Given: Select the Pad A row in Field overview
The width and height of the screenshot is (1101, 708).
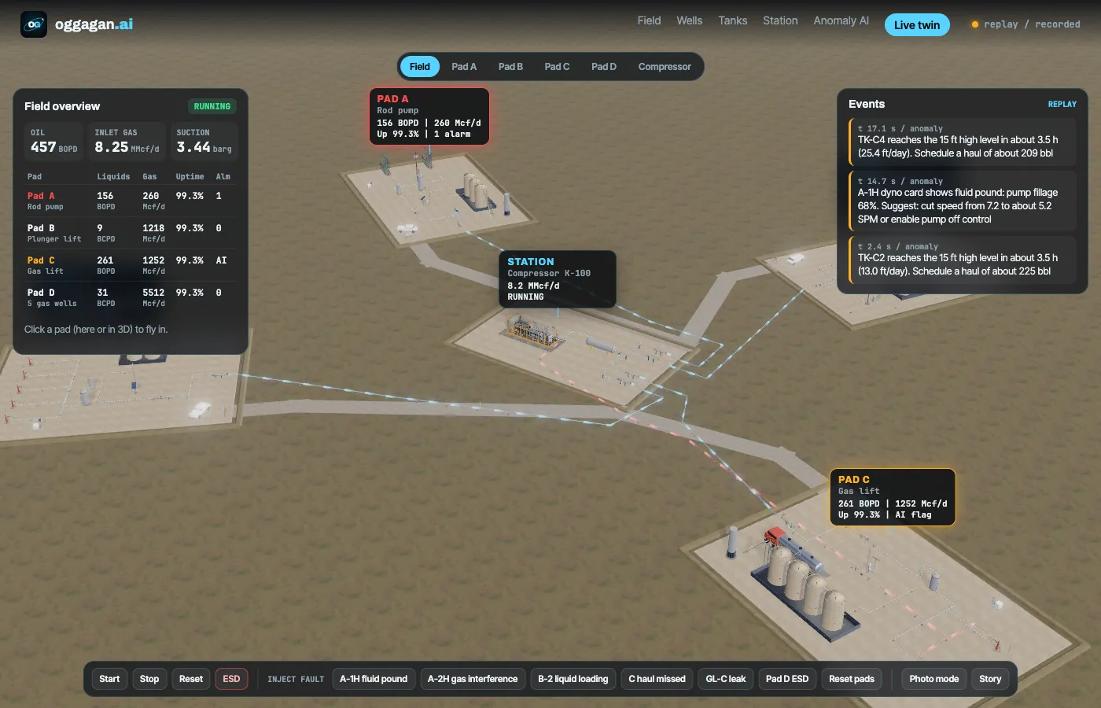Looking at the screenshot, I should (x=131, y=201).
